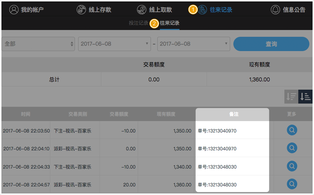Viewport: 314px width, 195px height.
Task: Select the 往来记录 sub-tab
Action: pos(169,23)
